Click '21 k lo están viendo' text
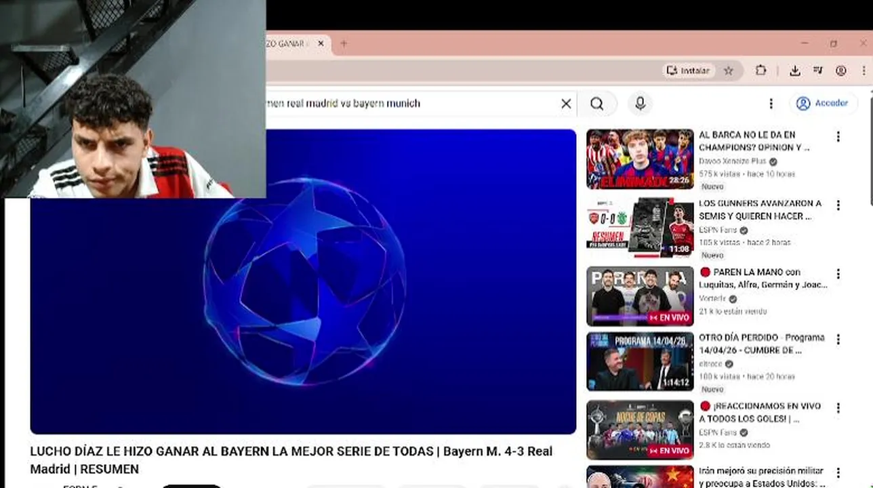Viewport: 873px width, 488px height. tap(733, 311)
